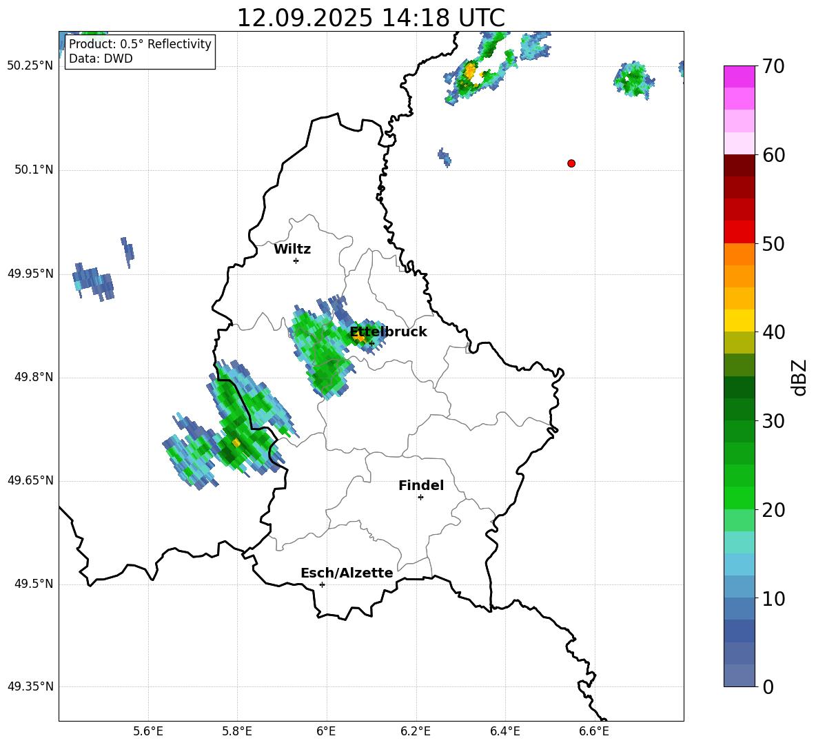Click the Product 0.5° Reflectivity info box
Viewport: 816px width, 745px height.
pos(140,52)
